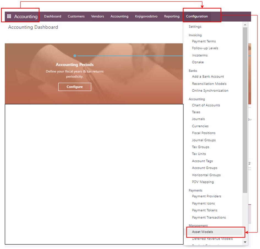Screen dimensions: 260x249
Task: Open the apps grid icon
Action: pyautogui.click(x=9, y=16)
